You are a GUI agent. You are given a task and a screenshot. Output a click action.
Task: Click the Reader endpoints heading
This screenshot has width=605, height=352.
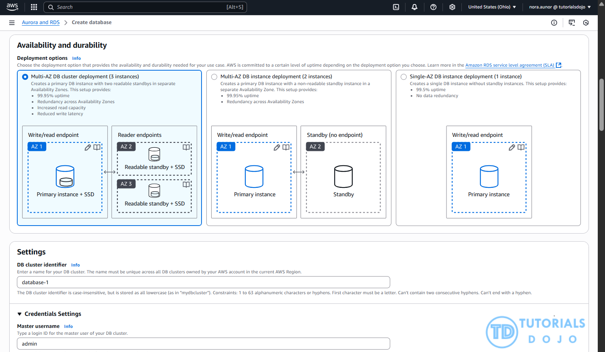140,135
